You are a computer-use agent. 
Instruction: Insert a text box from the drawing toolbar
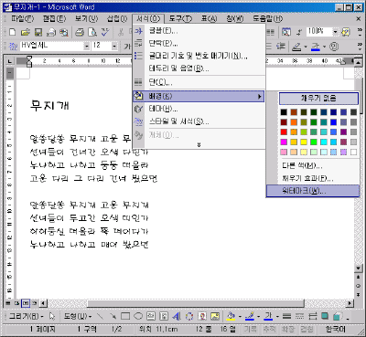coord(151,316)
